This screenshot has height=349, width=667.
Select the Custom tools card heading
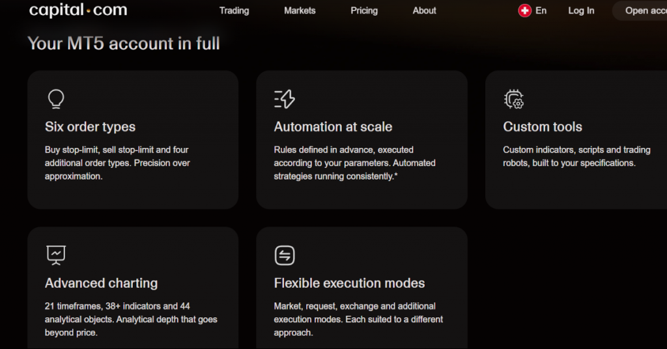point(543,127)
